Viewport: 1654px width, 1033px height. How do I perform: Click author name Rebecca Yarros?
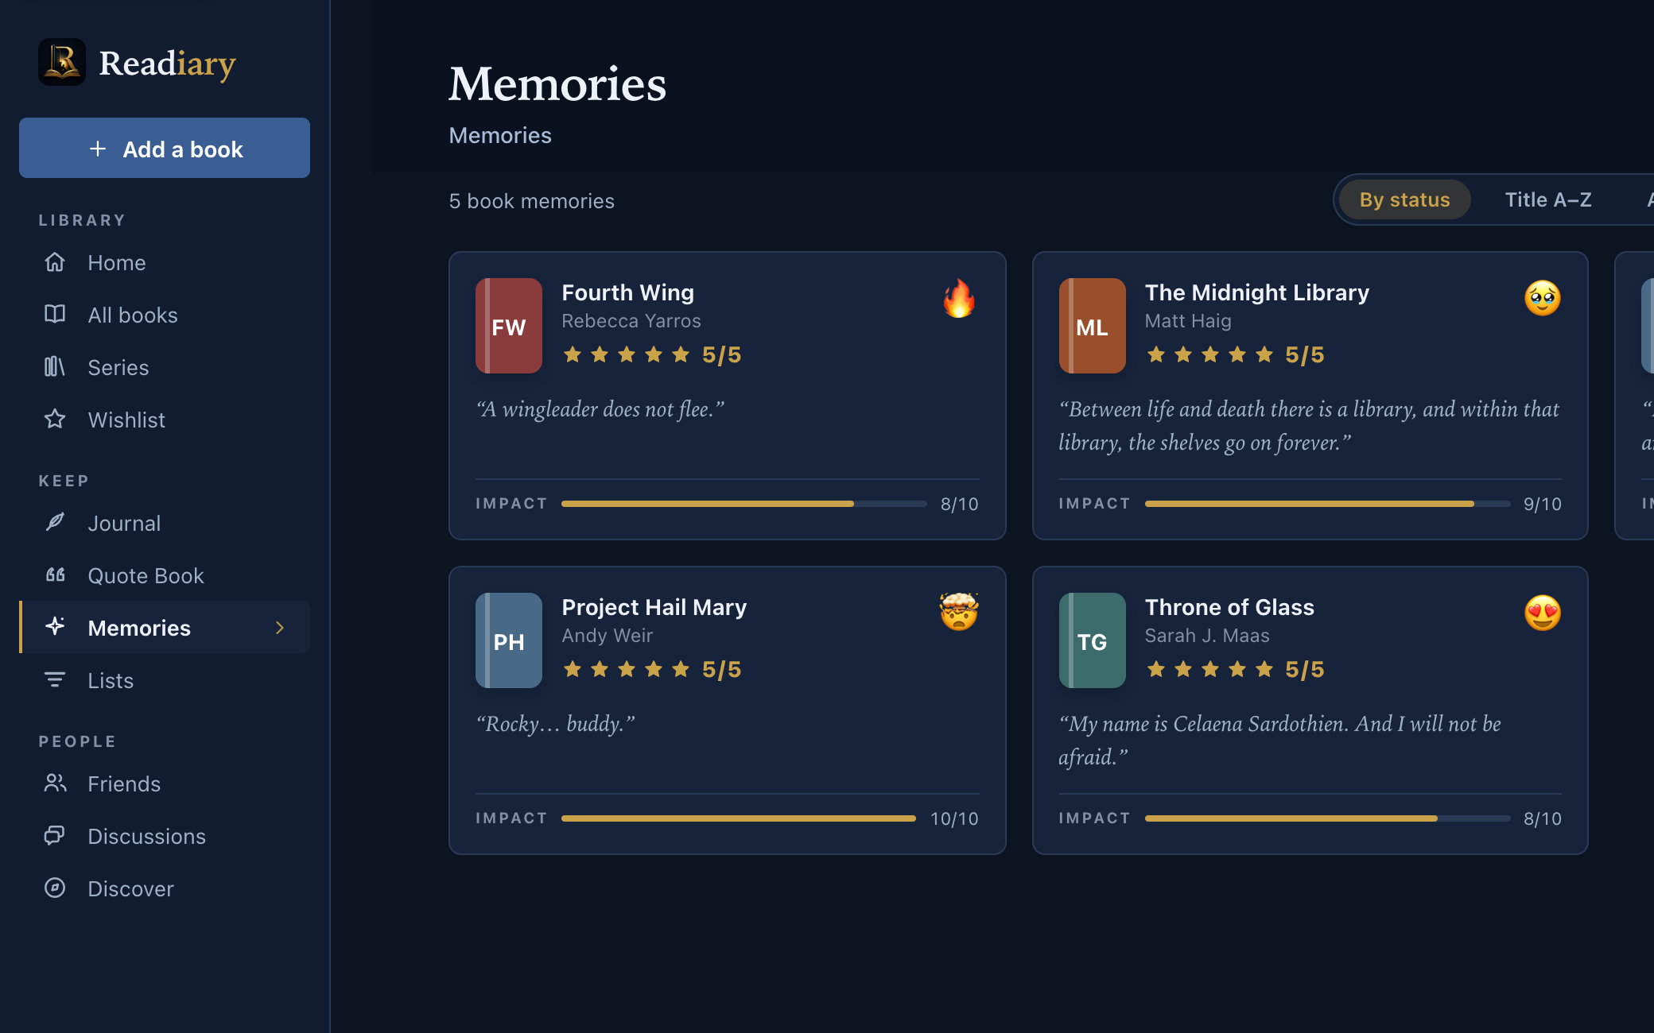pyautogui.click(x=631, y=321)
